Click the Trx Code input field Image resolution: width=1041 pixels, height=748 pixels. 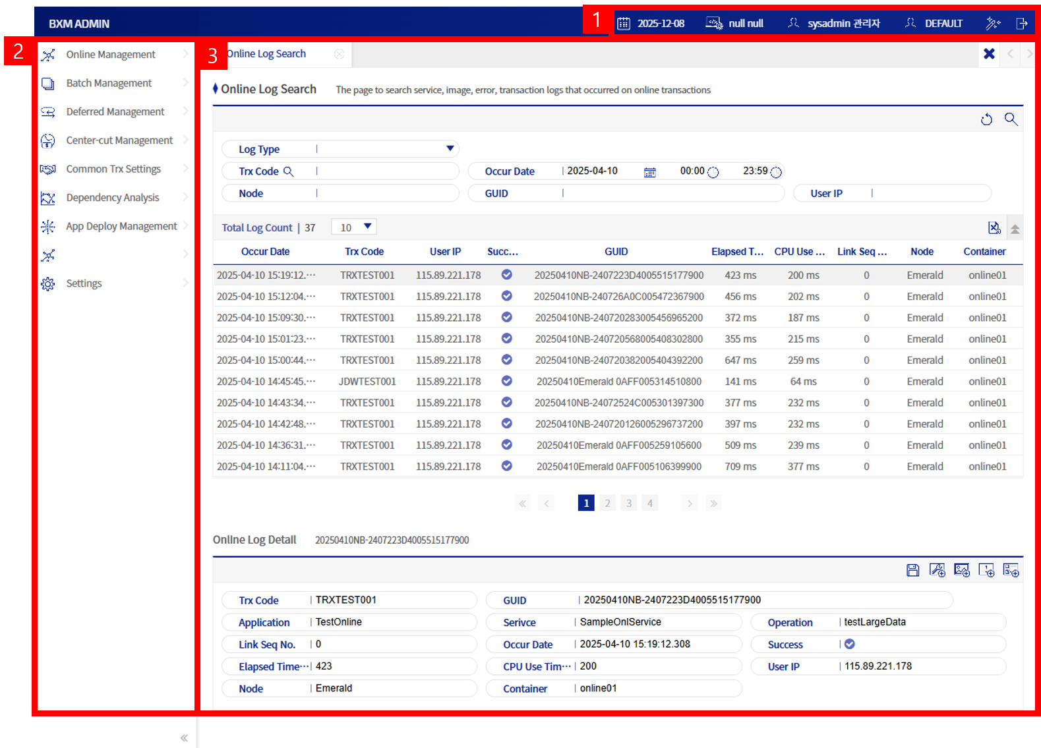point(387,171)
